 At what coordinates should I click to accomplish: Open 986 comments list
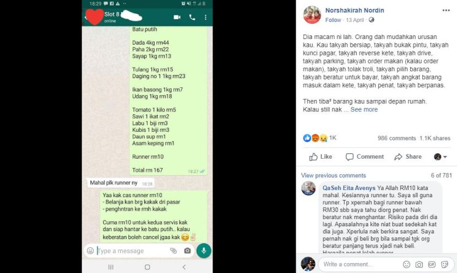[x=396, y=138]
